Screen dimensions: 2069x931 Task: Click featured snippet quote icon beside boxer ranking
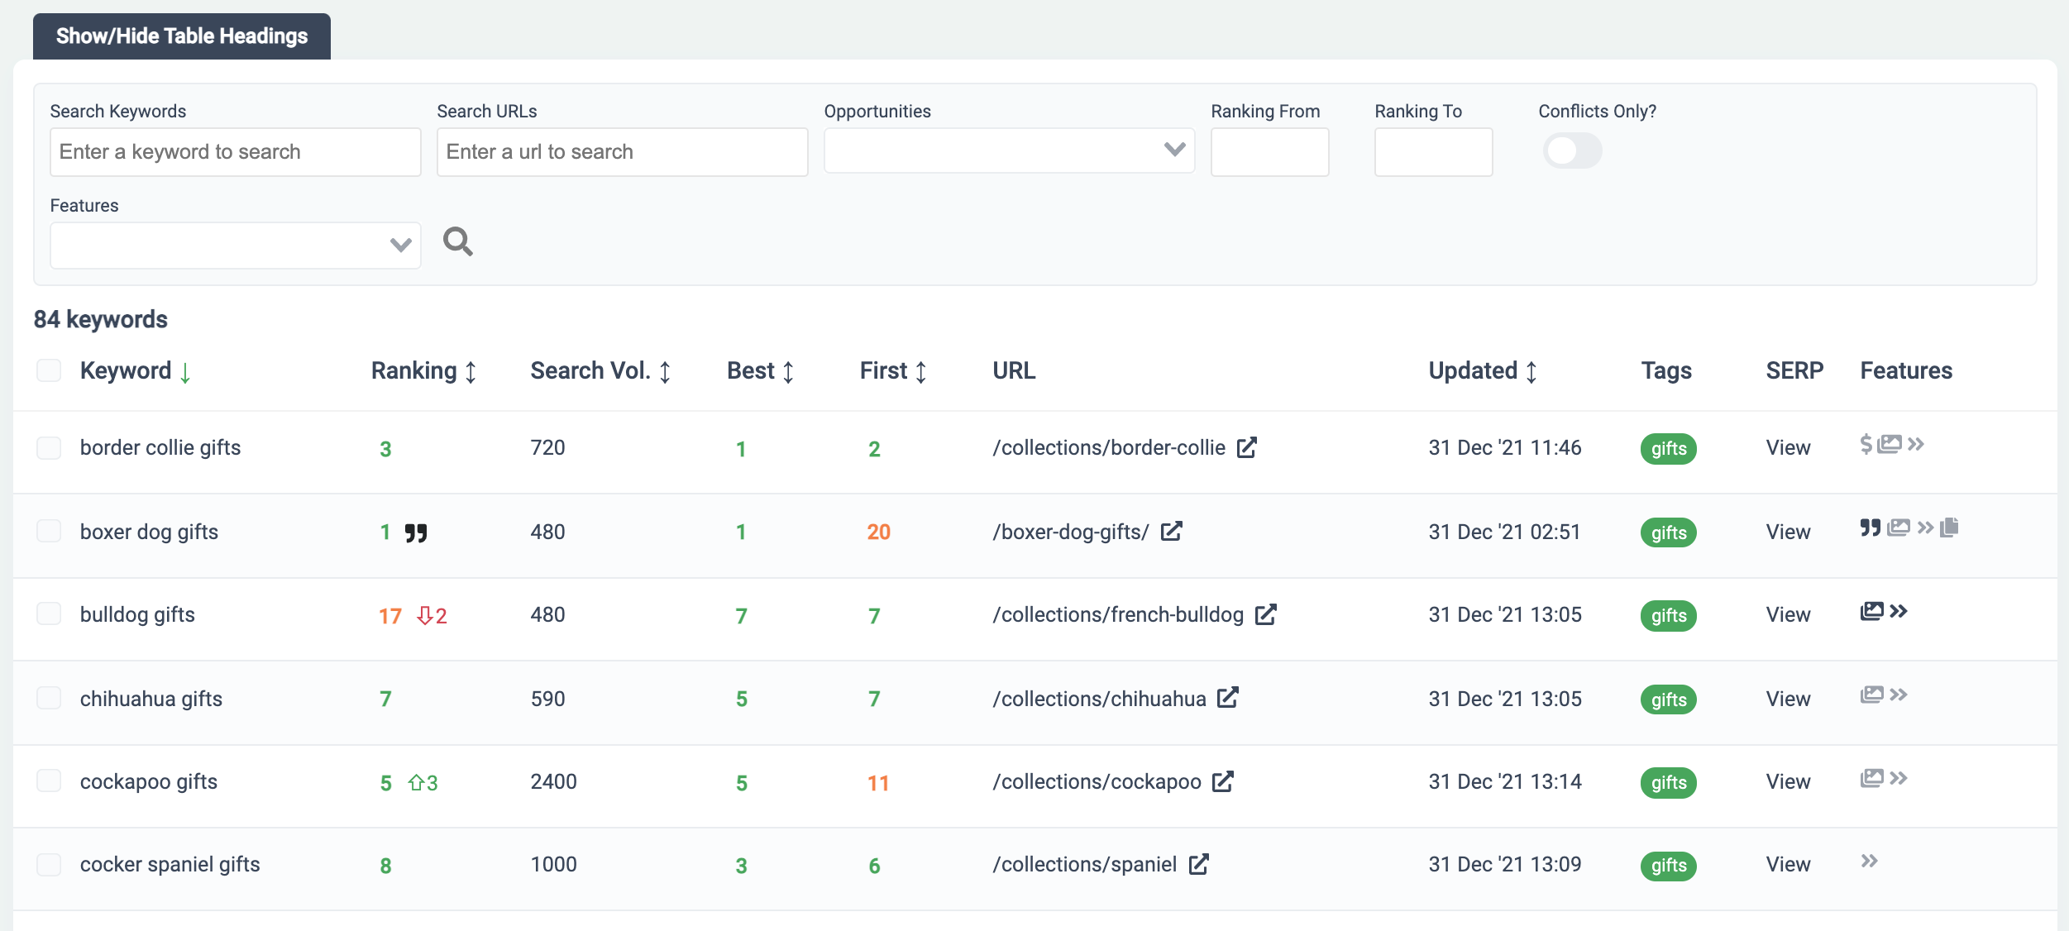pyautogui.click(x=416, y=532)
